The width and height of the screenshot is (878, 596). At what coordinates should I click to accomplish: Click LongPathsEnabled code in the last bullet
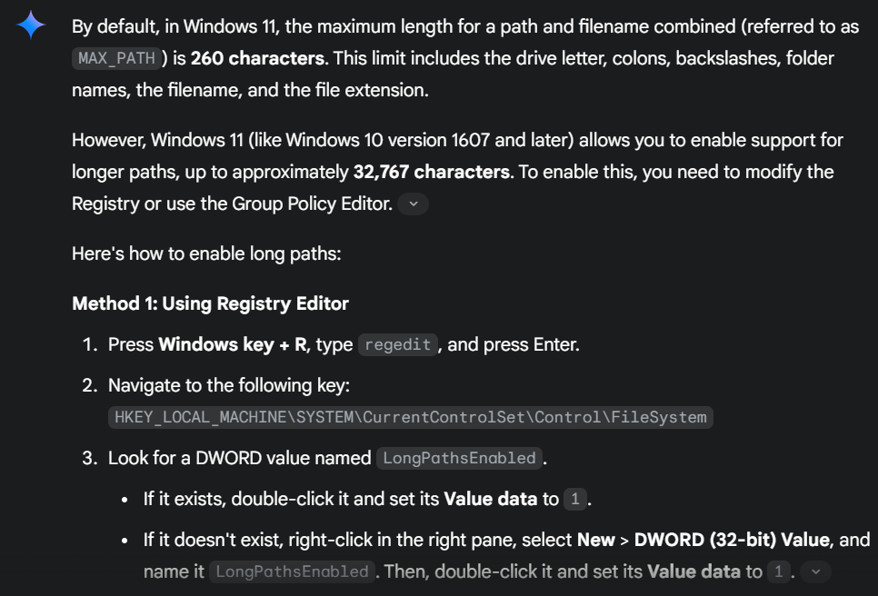point(291,572)
